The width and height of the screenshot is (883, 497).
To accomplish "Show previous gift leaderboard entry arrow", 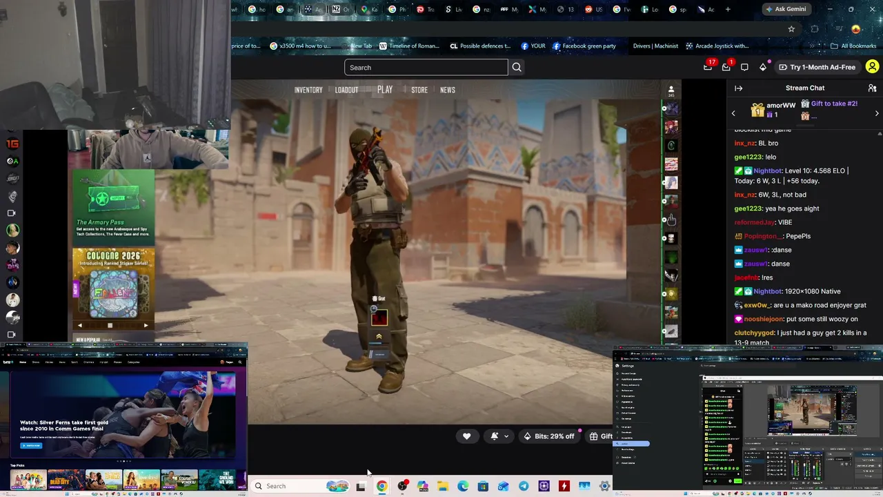I will point(733,113).
